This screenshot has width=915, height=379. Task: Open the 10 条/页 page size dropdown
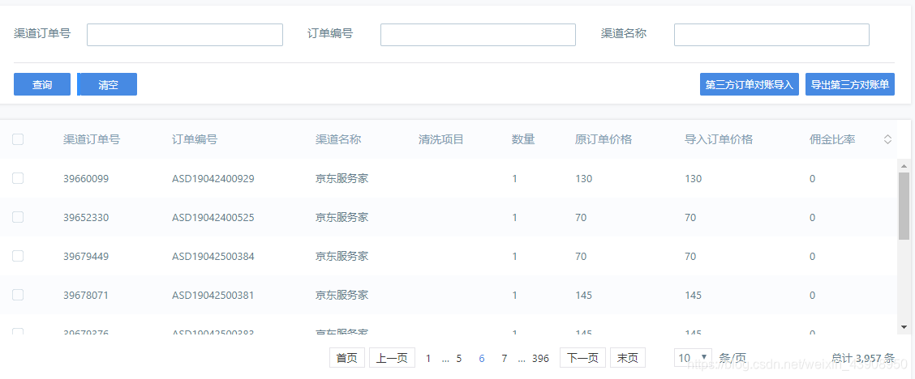pyautogui.click(x=693, y=357)
